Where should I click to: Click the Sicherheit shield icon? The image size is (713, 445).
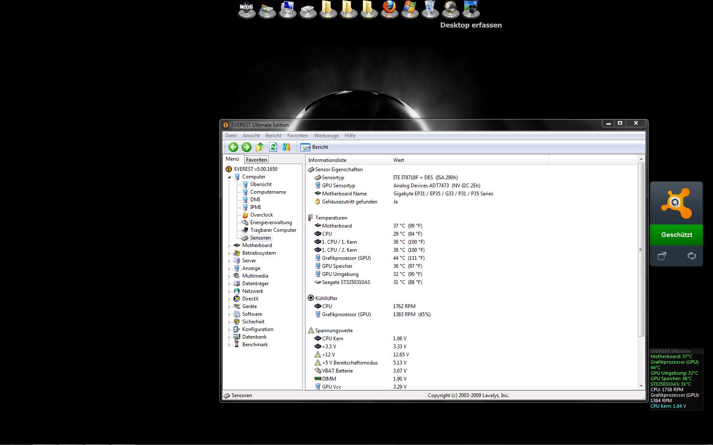pos(237,322)
